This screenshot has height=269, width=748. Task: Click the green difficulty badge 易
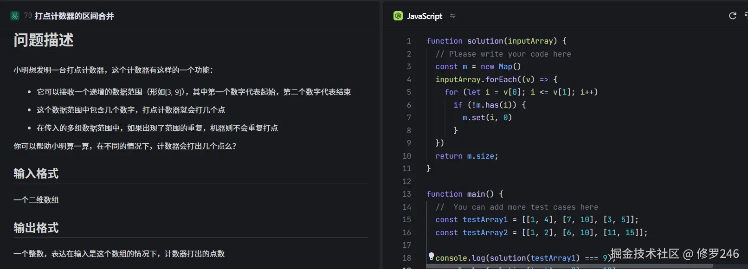coord(15,16)
